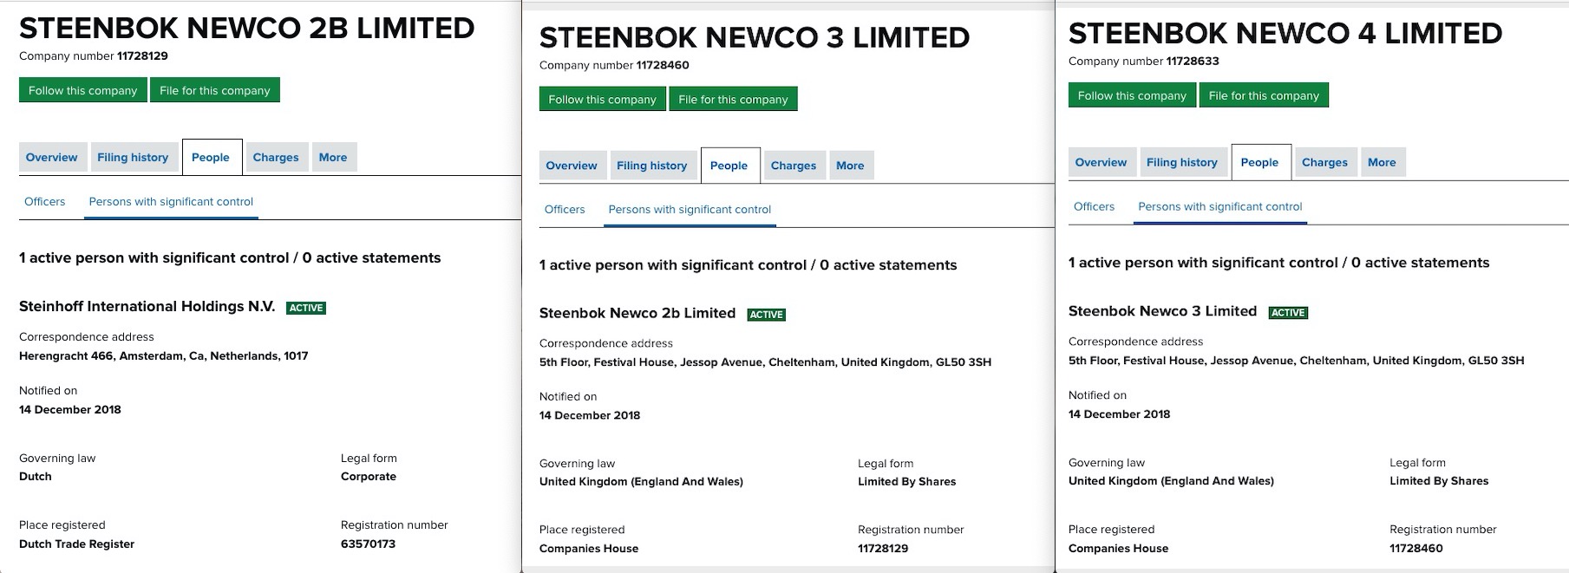Open the More menu for Steenbok Newco 4
Viewport: 1569px width, 573px height.
click(x=1382, y=162)
